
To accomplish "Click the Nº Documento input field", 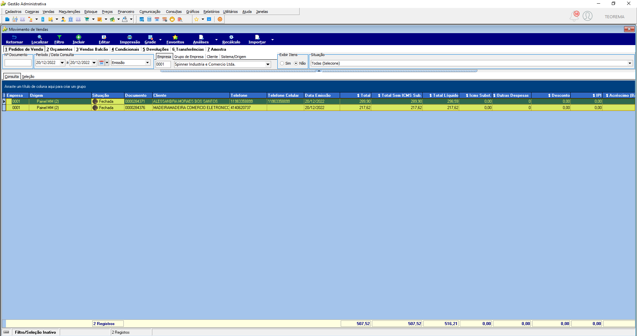I will 18,63.
